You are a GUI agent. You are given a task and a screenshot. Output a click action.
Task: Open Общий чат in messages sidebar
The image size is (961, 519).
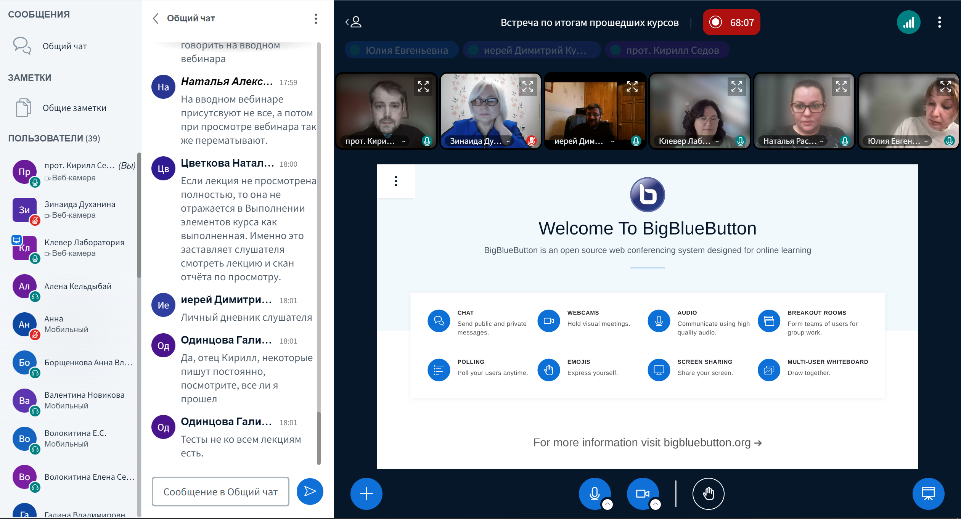(x=64, y=46)
